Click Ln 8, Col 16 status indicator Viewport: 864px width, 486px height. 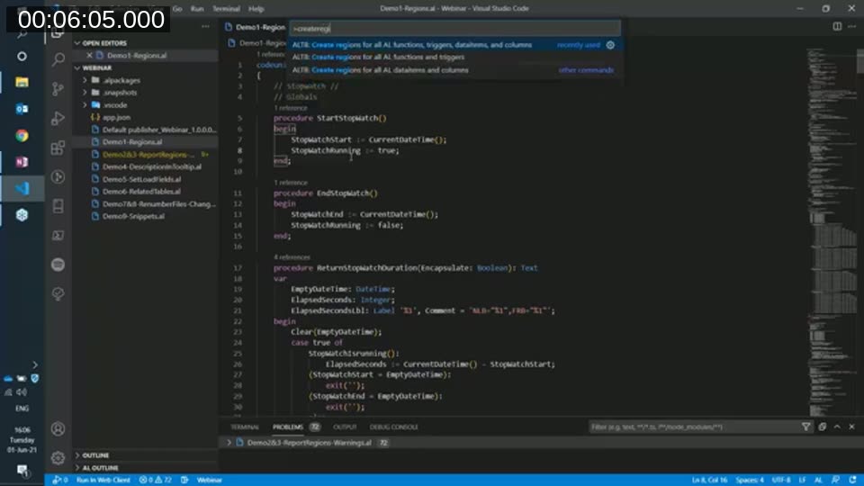(x=710, y=480)
